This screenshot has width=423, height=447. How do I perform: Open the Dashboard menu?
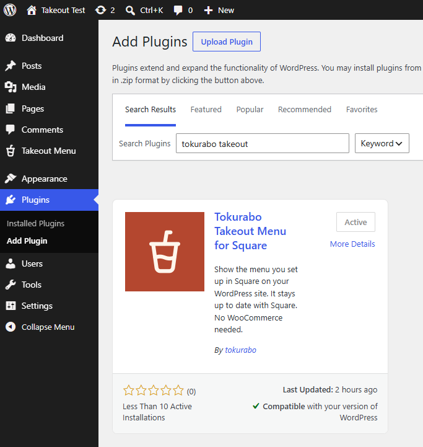pos(43,38)
